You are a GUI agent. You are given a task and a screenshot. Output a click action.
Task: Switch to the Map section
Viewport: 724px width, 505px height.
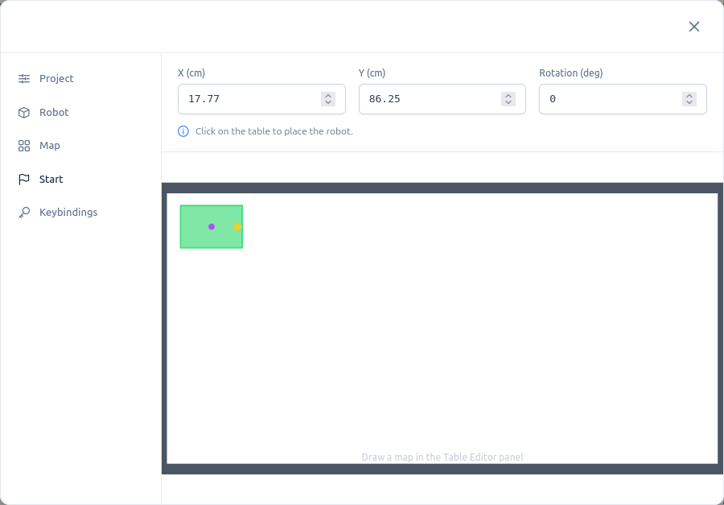[50, 145]
